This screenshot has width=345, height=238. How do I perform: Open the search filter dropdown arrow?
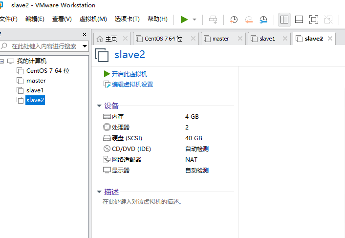85,46
